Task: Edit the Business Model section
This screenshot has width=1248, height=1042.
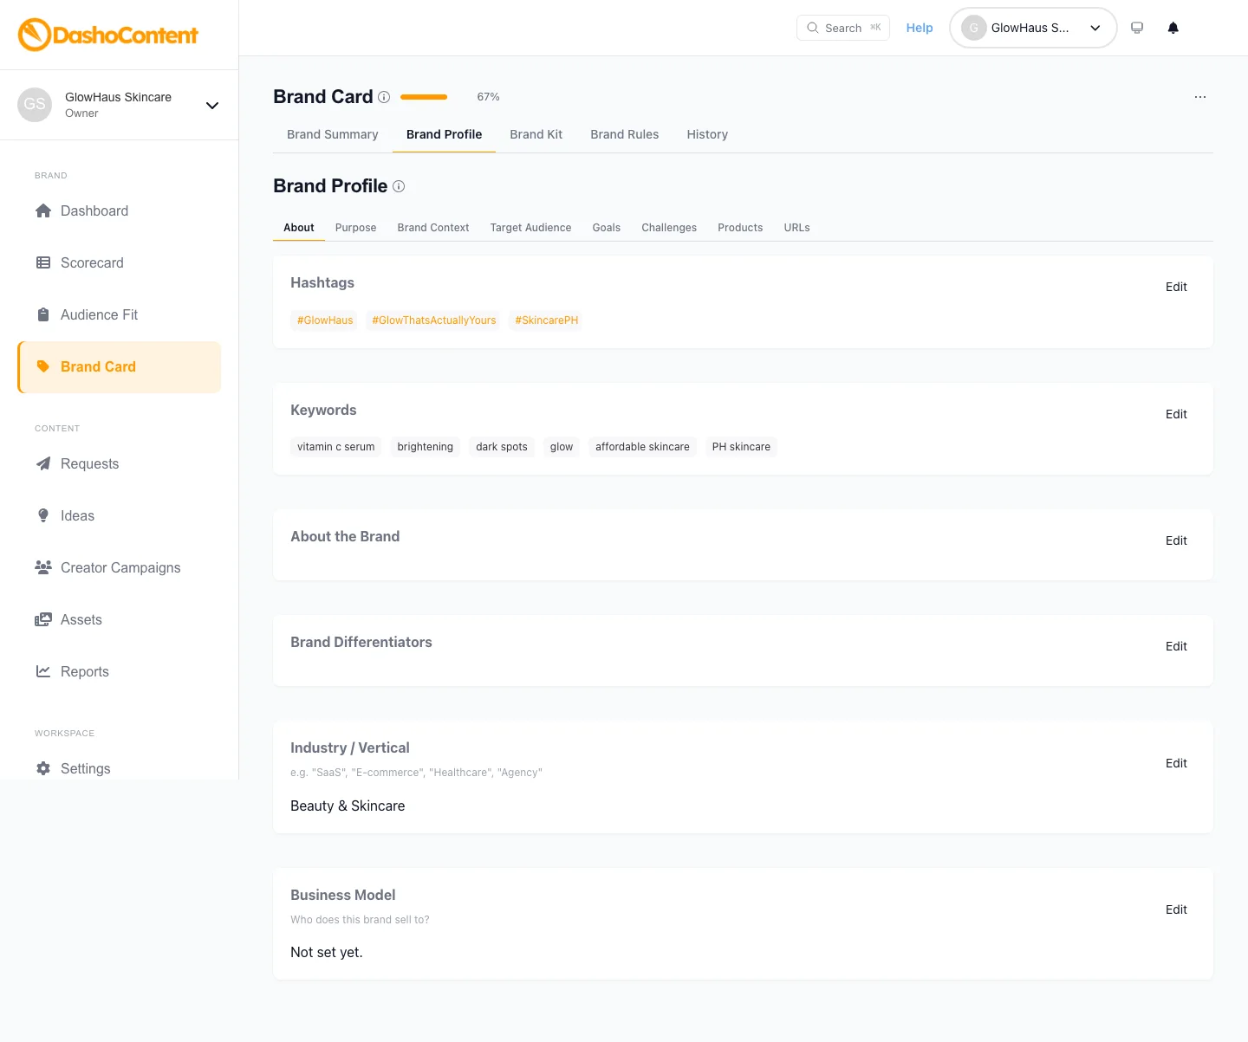Action: click(1176, 909)
